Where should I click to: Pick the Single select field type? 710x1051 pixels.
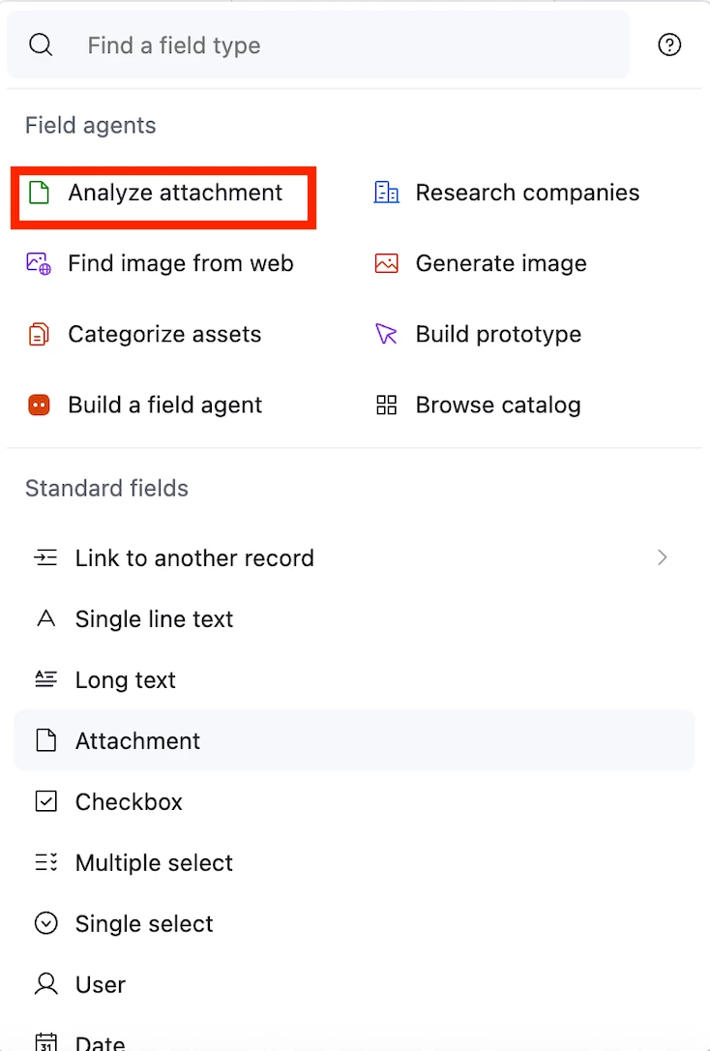tap(144, 924)
